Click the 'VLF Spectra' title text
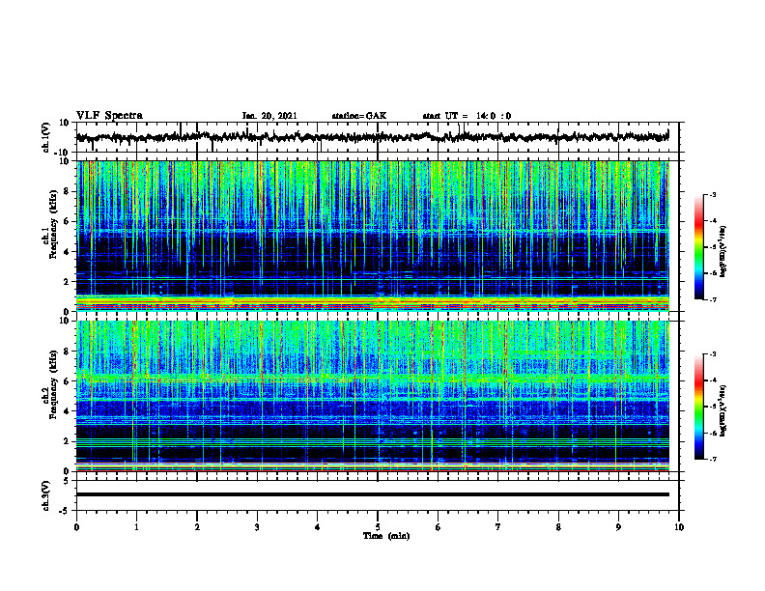Viewport: 765px width, 591px height. pyautogui.click(x=109, y=116)
